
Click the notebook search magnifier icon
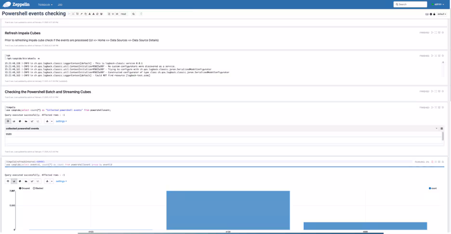pyautogui.click(x=133, y=14)
